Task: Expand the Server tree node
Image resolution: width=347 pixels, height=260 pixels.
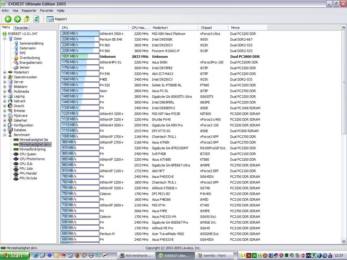Action: coord(4,82)
